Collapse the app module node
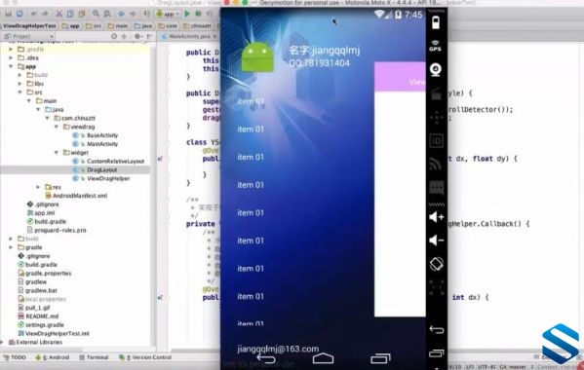This screenshot has width=584, height=370. click(x=11, y=66)
